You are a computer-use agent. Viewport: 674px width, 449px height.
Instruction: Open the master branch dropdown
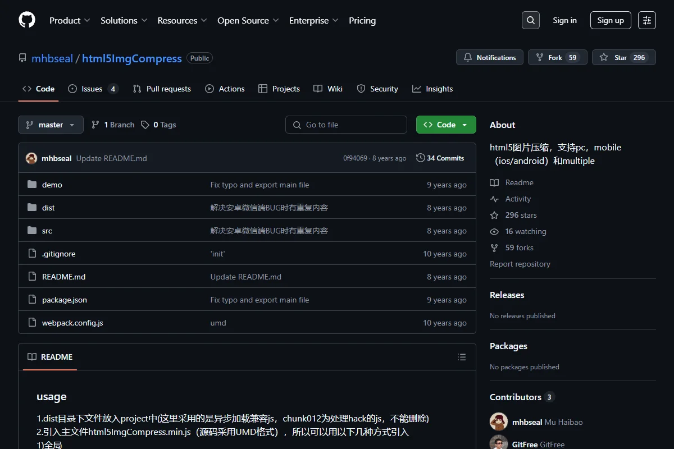51,125
